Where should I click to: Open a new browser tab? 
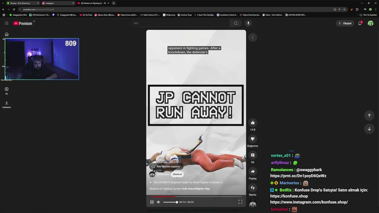point(113,3)
